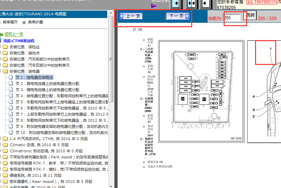
Task: Click the 上一页 previous page button
Action: (131, 16)
